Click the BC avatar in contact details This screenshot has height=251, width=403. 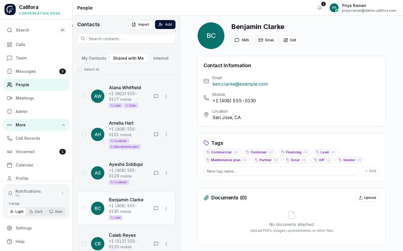coord(211,36)
